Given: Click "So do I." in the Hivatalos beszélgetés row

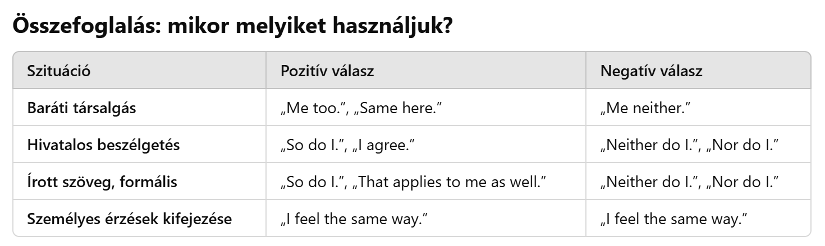Looking at the screenshot, I should [308, 145].
